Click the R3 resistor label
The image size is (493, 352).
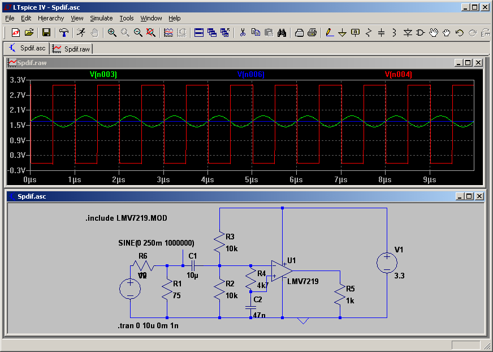[x=230, y=237]
